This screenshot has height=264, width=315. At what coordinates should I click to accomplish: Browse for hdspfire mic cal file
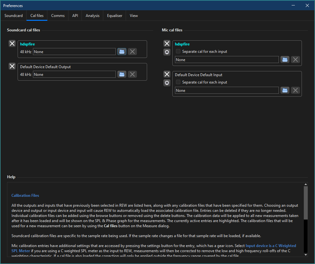[285, 60]
